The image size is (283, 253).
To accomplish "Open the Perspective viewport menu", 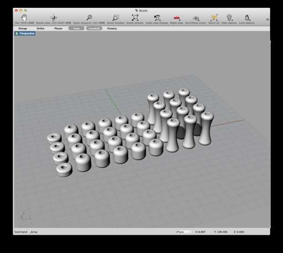I will [x=25, y=33].
